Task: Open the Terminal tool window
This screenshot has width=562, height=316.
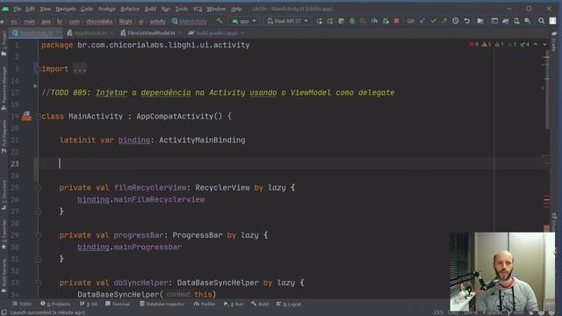Action: point(118,304)
